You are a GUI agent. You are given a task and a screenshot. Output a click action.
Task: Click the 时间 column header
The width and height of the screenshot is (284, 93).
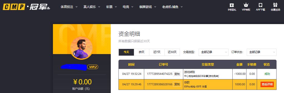tap(131, 65)
